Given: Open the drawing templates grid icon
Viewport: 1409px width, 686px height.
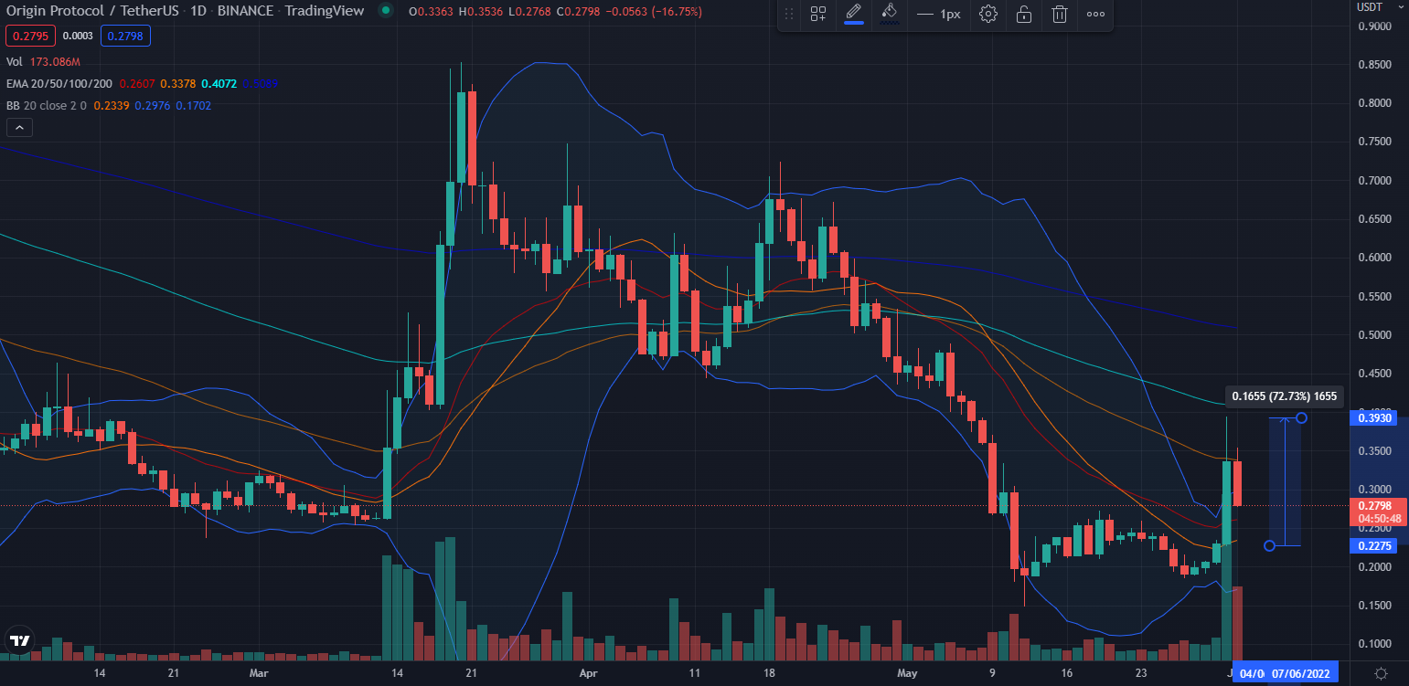Looking at the screenshot, I should point(818,15).
